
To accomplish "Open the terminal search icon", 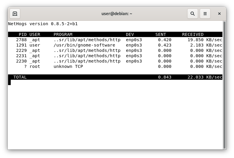I will 193,14.
